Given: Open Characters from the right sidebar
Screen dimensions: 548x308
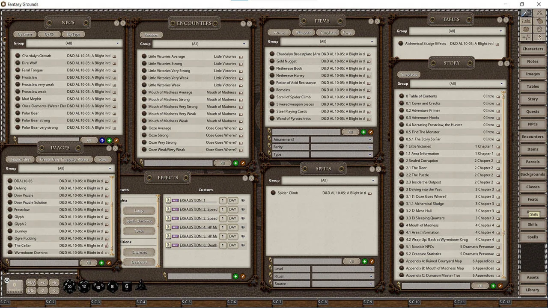Looking at the screenshot, I should pos(533,49).
